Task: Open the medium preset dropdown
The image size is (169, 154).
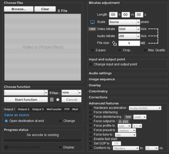Action: click(x=127, y=130)
